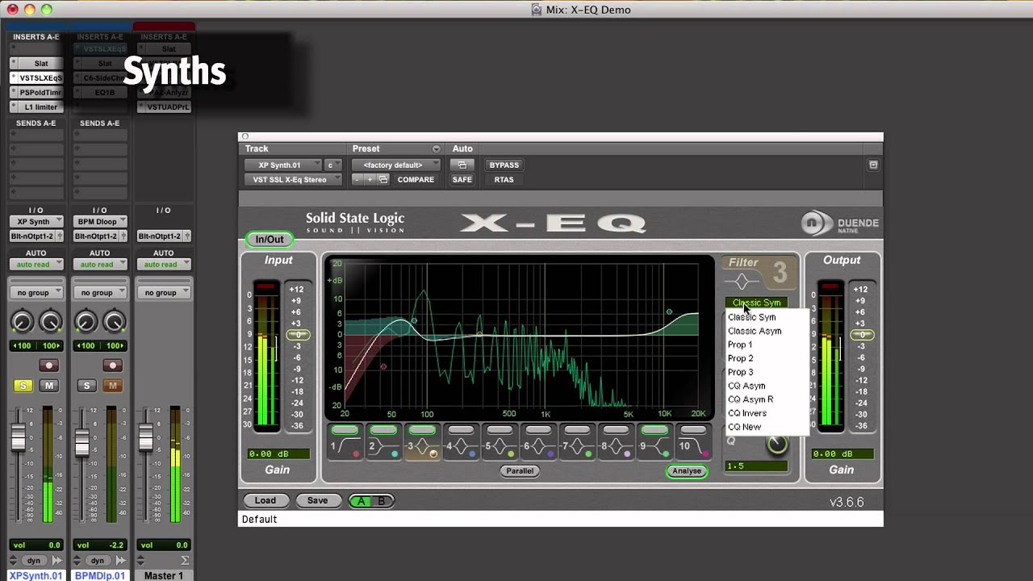Screen dimensions: 1033x581
Task: Open the no group dropdown
Action: click(x=36, y=291)
